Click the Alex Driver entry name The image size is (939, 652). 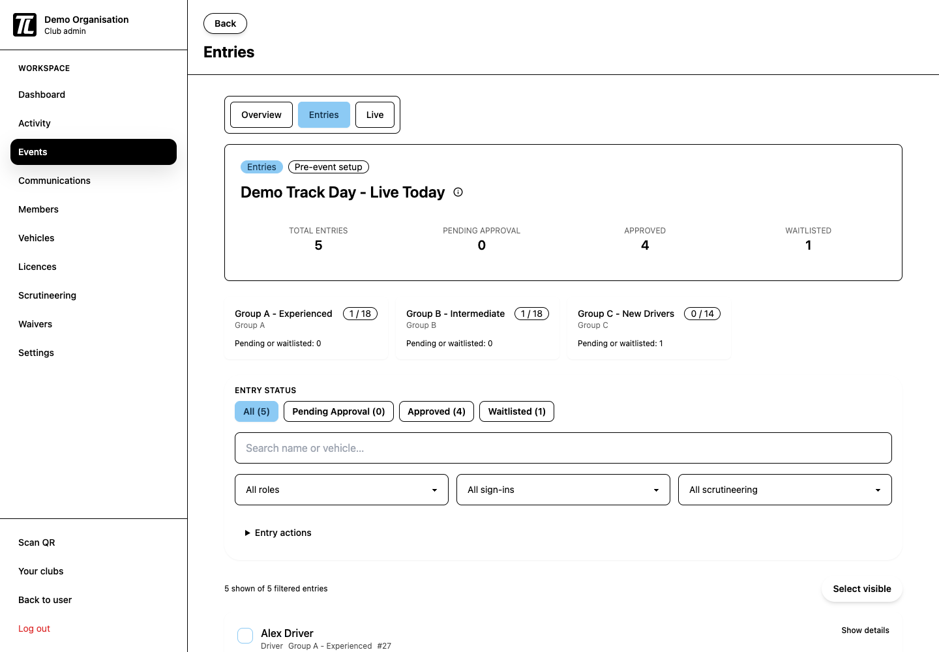point(287,633)
